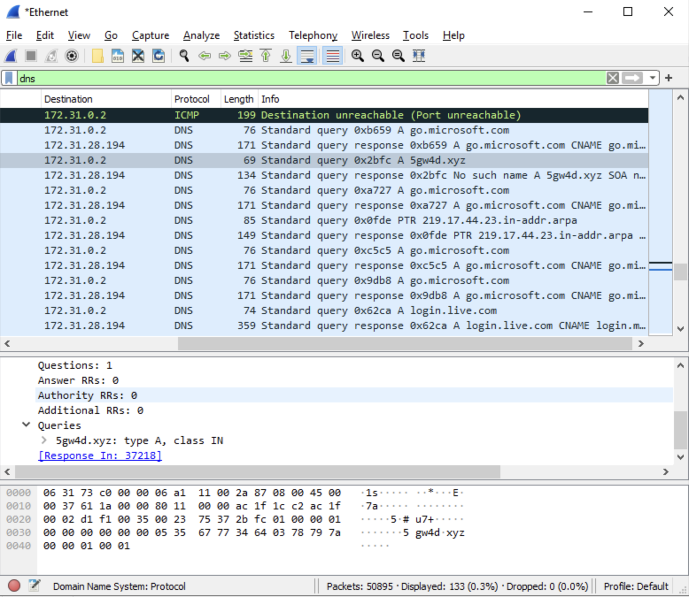Collapse the Queries tree node
Viewport: 689px width, 597px height.
27,425
